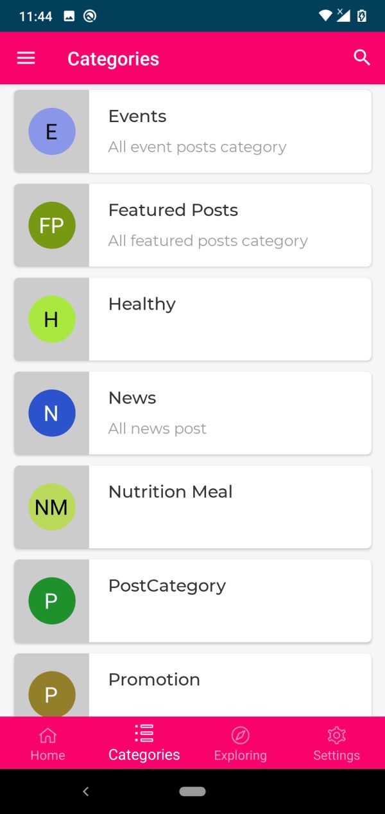Tap the lime H avatar circle
Screen dimensions: 385x814
tap(52, 319)
